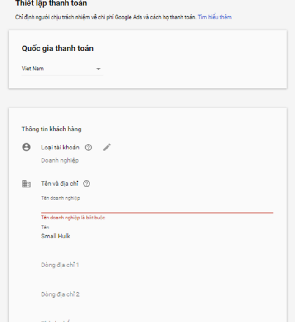The height and width of the screenshot is (322, 295).
Task: Click the building icon beside Tên và địa chỉ
Action: (26, 184)
